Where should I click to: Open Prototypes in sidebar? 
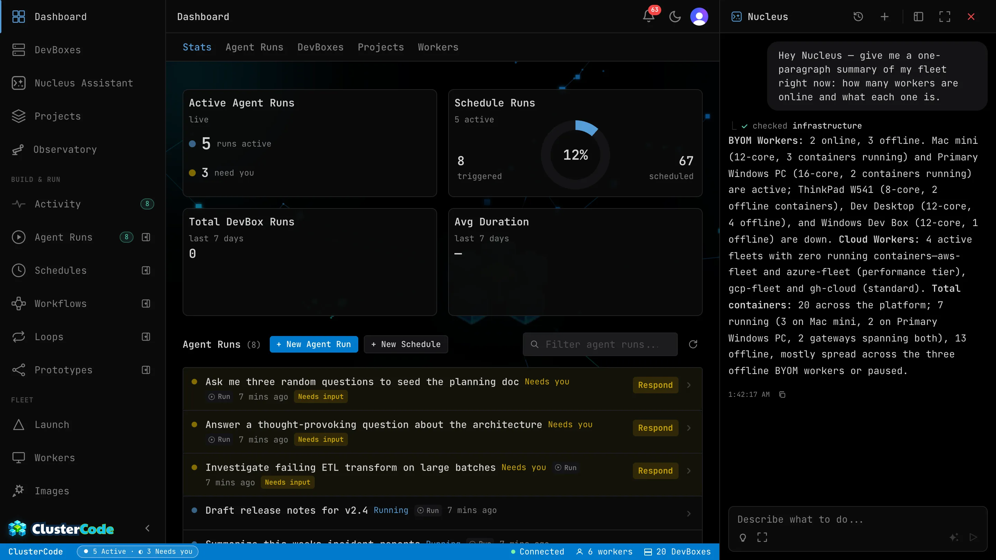63,370
